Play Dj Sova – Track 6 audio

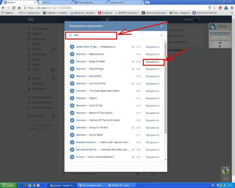point(72,157)
